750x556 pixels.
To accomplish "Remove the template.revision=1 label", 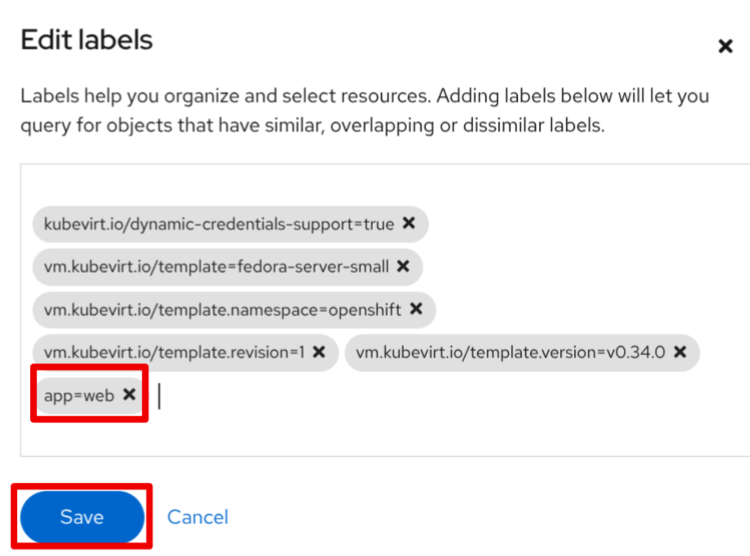I will pyautogui.click(x=319, y=352).
